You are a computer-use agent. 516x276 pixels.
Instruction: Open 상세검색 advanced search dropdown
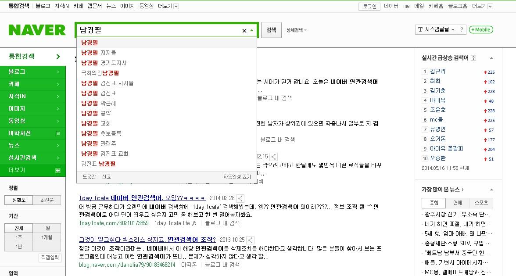tap(296, 30)
